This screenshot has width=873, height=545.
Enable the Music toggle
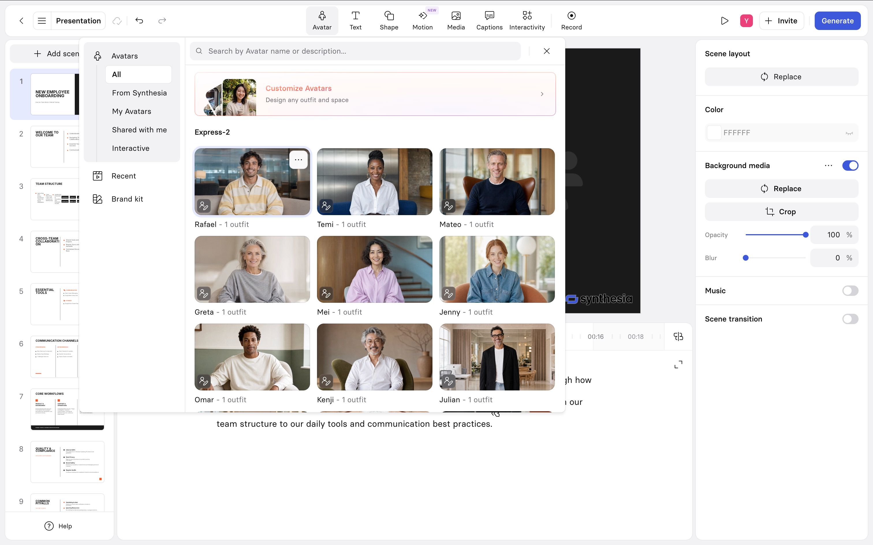pyautogui.click(x=850, y=291)
